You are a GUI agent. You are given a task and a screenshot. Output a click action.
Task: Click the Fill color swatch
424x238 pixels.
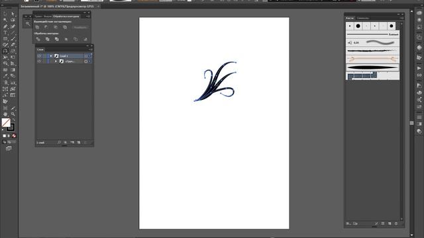pos(6,122)
